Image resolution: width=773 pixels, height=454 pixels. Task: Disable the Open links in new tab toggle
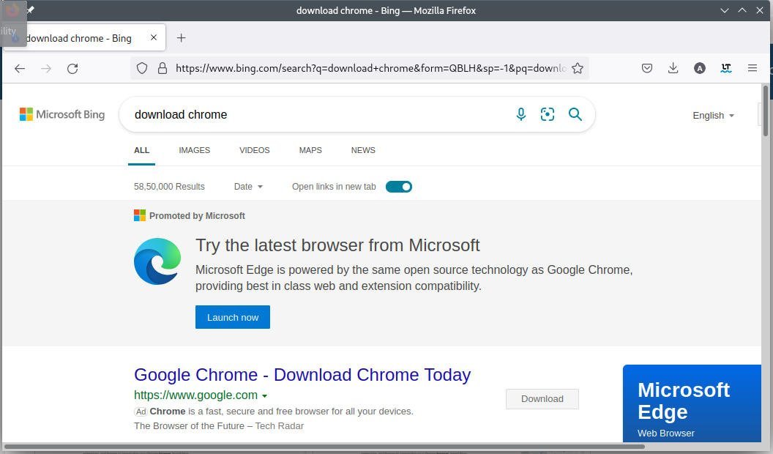pos(399,187)
